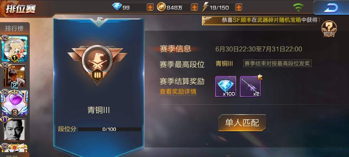Add diamonds with the plus next to 99
The width and height of the screenshot is (349, 157).
(x=150, y=7)
